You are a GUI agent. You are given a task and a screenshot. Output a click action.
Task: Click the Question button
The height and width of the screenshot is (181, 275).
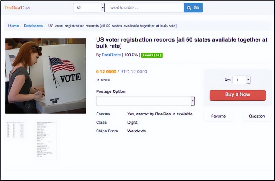click(x=256, y=116)
